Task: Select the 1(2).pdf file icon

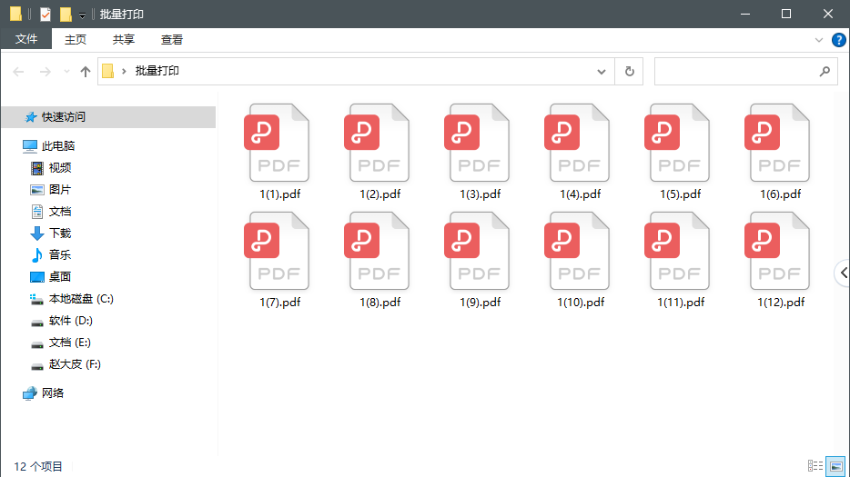Action: coord(377,143)
